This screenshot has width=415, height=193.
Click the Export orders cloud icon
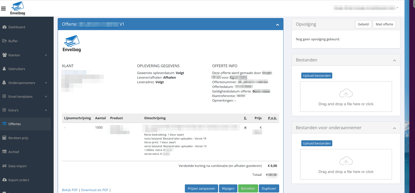(4, 180)
